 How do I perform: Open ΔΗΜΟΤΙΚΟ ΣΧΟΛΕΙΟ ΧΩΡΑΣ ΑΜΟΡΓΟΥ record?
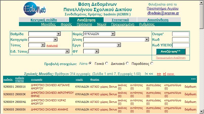pos(48,102)
